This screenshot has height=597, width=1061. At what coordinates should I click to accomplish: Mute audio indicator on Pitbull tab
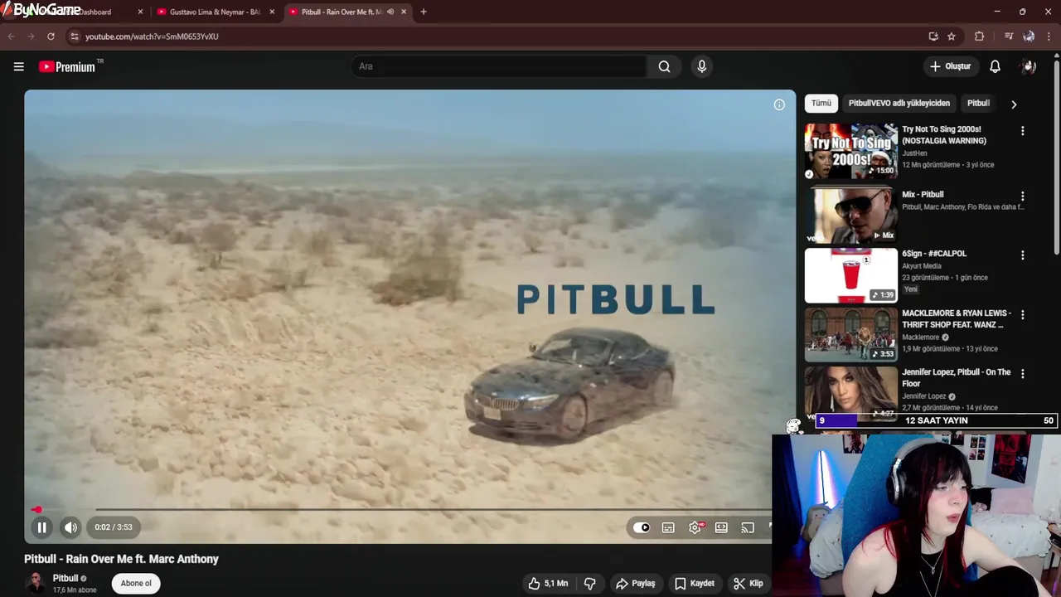coord(390,12)
